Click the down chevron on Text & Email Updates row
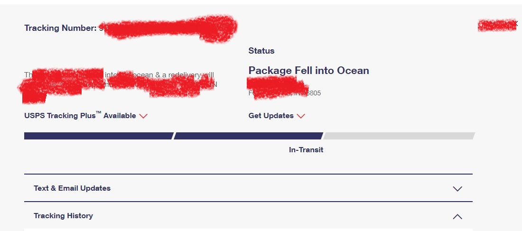 pos(457,189)
